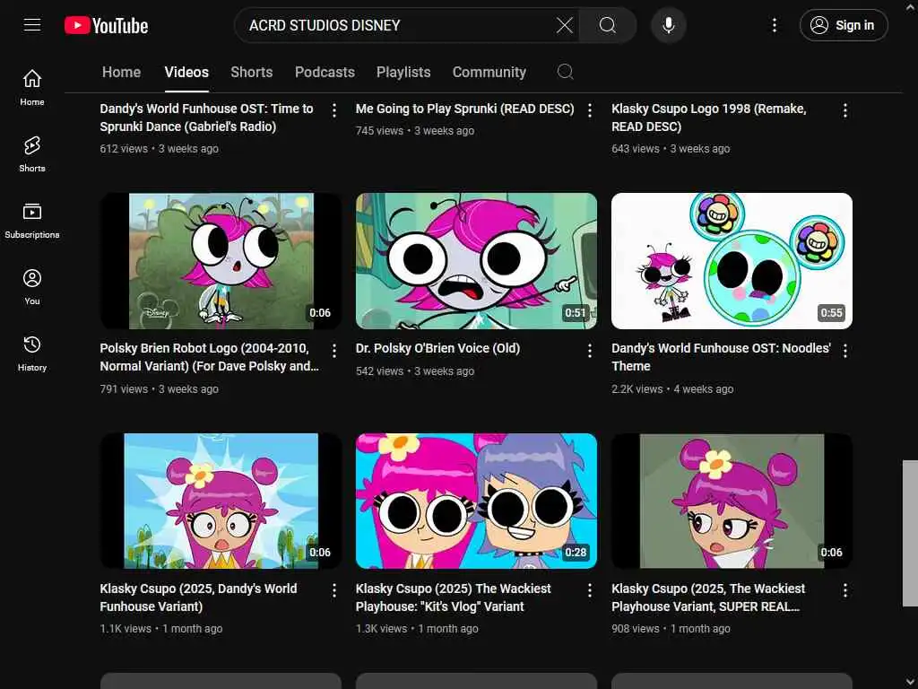Click '2.2K views • 4 weeks ago' text
Screen dimensions: 918x689
[672, 389]
